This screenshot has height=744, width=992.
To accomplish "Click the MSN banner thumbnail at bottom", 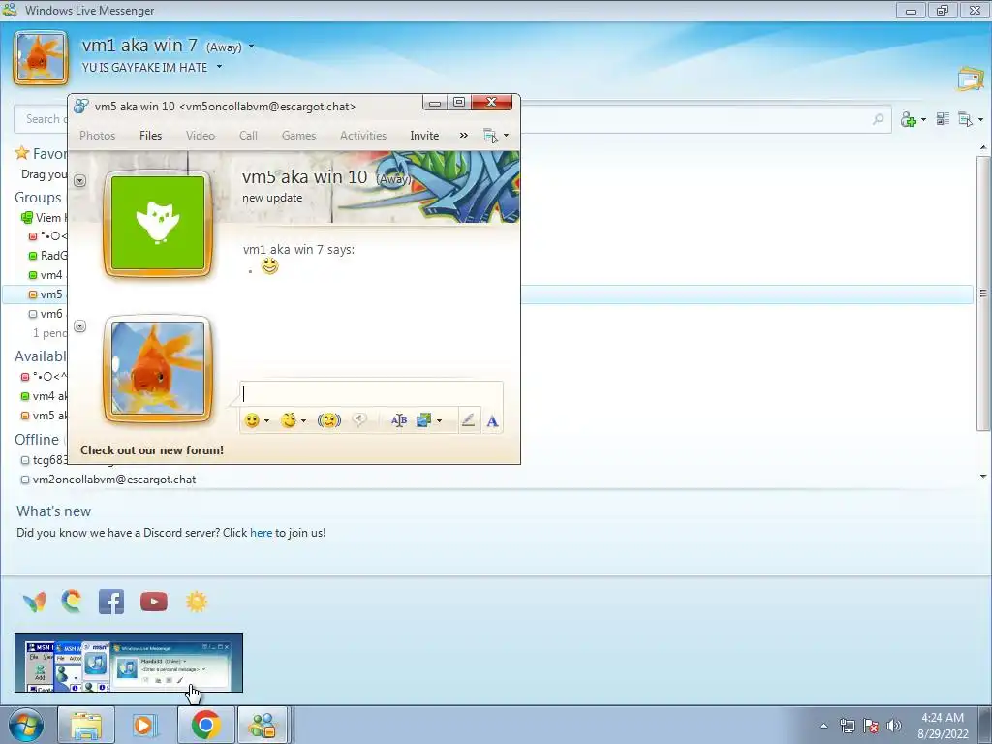I will pyautogui.click(x=129, y=663).
